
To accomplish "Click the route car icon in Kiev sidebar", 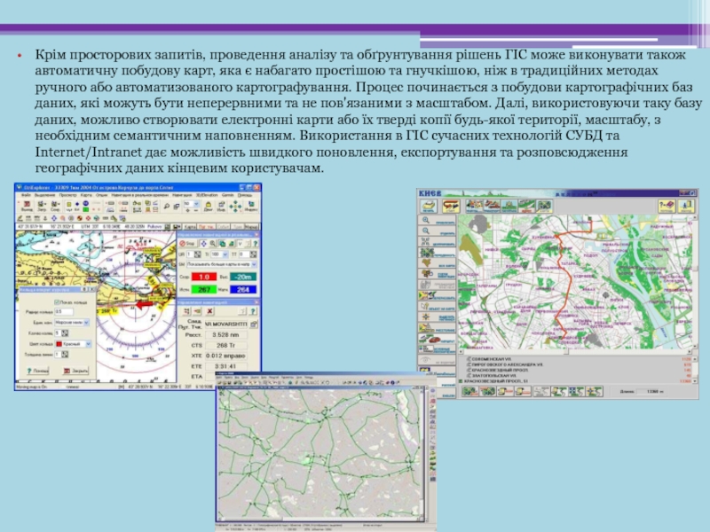I will pyautogui.click(x=431, y=339).
